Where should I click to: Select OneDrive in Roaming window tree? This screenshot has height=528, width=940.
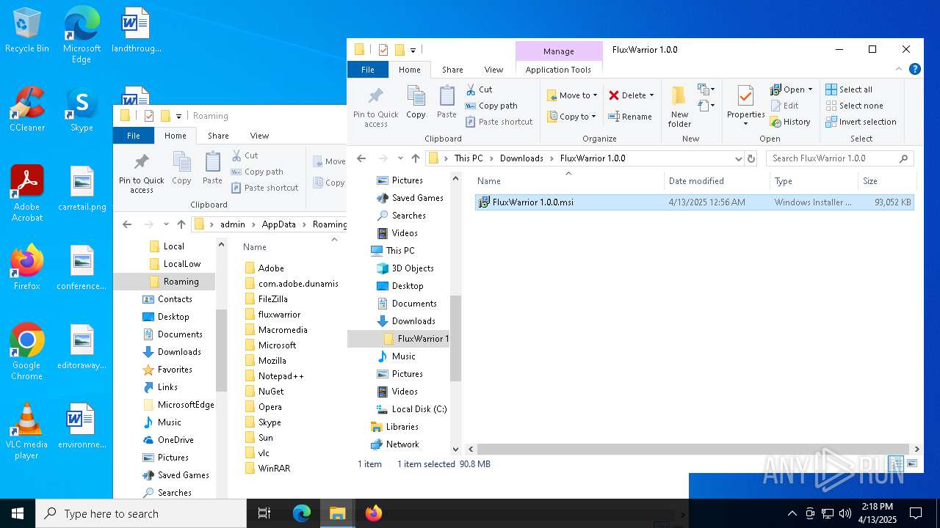[x=176, y=440]
